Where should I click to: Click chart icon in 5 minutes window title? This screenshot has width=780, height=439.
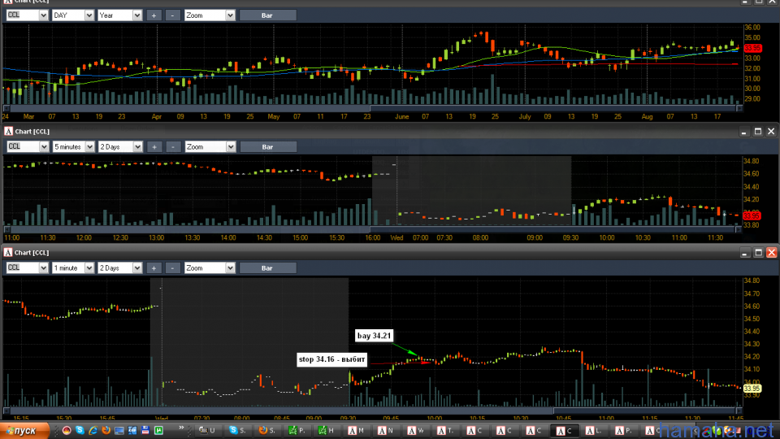(x=8, y=132)
